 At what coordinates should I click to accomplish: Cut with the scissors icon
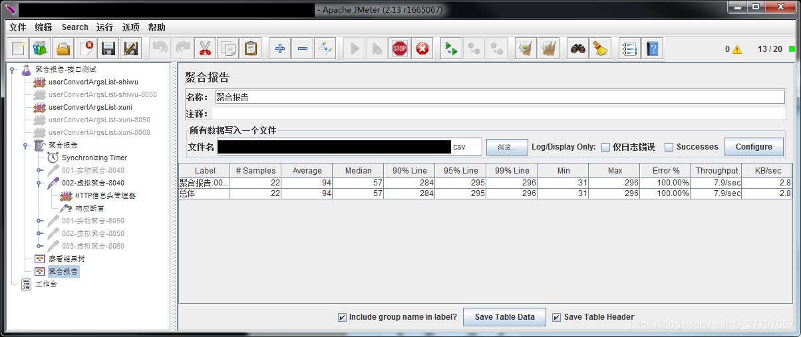[x=205, y=49]
